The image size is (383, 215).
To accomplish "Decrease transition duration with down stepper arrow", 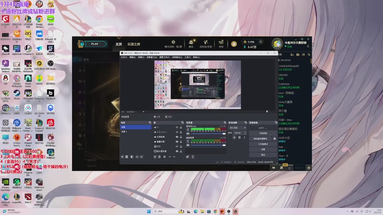I will pos(245,134).
